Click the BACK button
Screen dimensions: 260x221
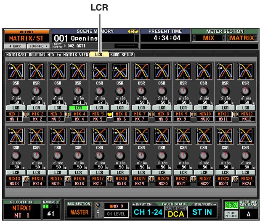[x=15, y=46]
